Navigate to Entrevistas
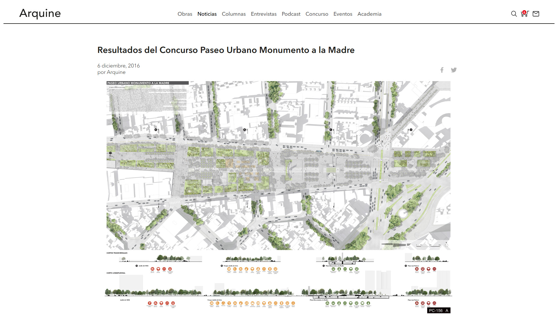Image resolution: width=558 pixels, height=314 pixels. [264, 14]
